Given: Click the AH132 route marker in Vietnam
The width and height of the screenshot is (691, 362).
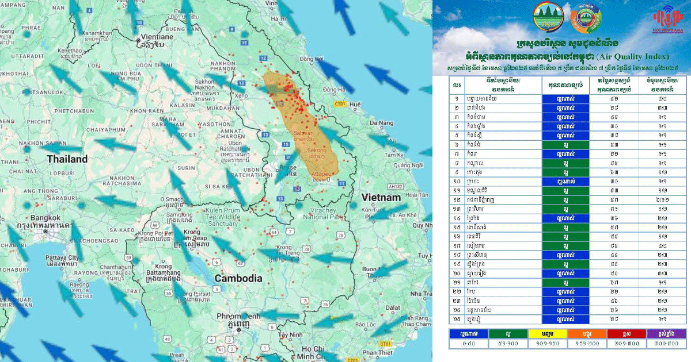Looking at the screenshot, I should click(x=394, y=186).
